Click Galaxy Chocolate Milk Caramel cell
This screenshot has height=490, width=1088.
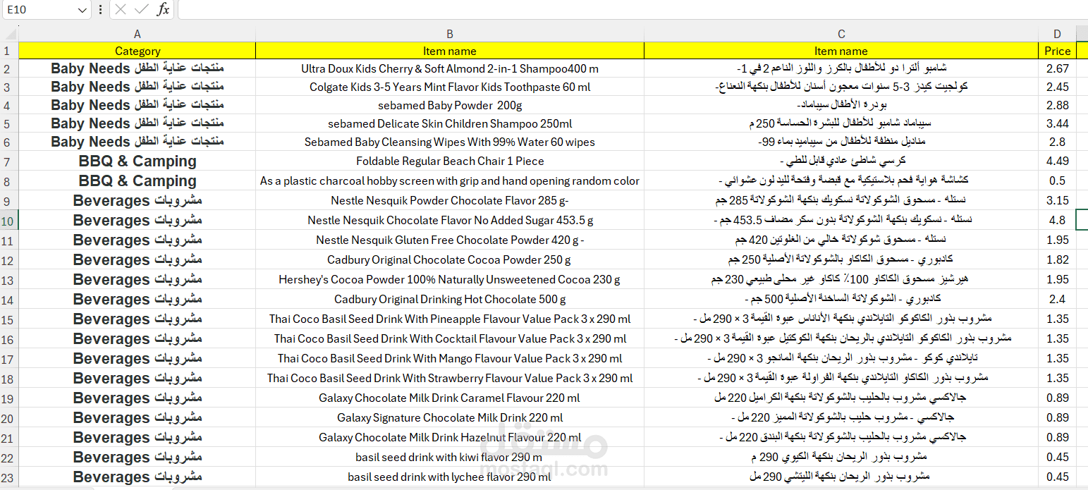coord(450,398)
